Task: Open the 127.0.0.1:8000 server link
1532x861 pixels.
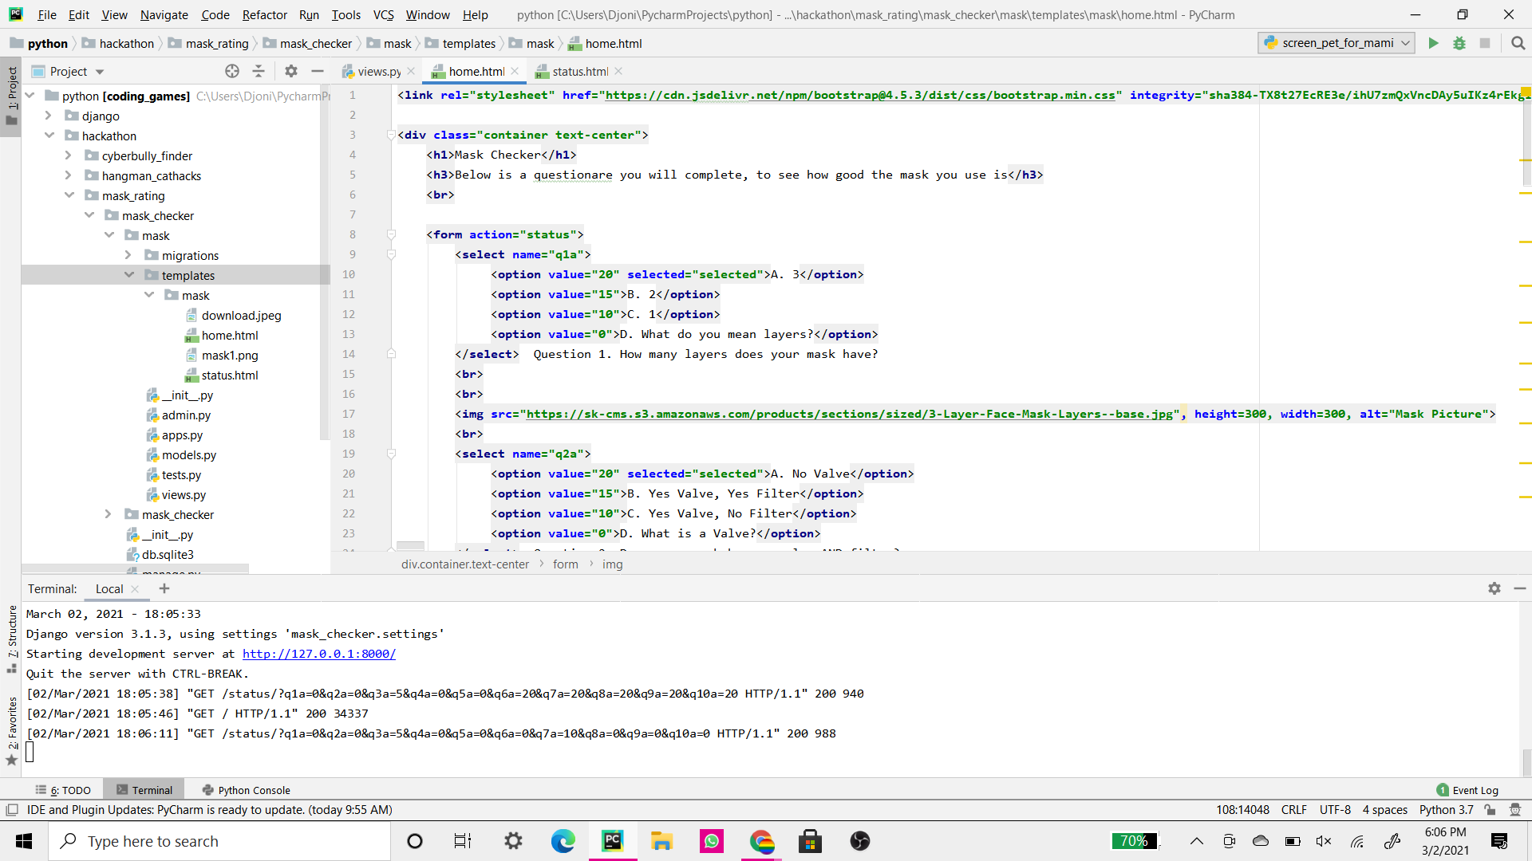Action: pyautogui.click(x=318, y=654)
